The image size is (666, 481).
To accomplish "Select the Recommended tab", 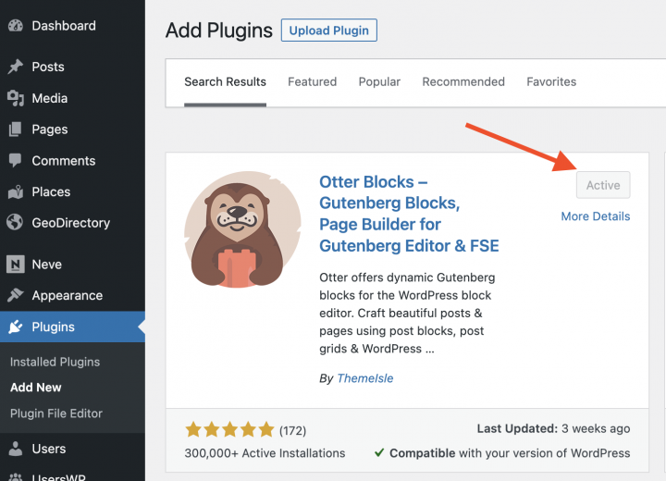I will click(x=463, y=81).
